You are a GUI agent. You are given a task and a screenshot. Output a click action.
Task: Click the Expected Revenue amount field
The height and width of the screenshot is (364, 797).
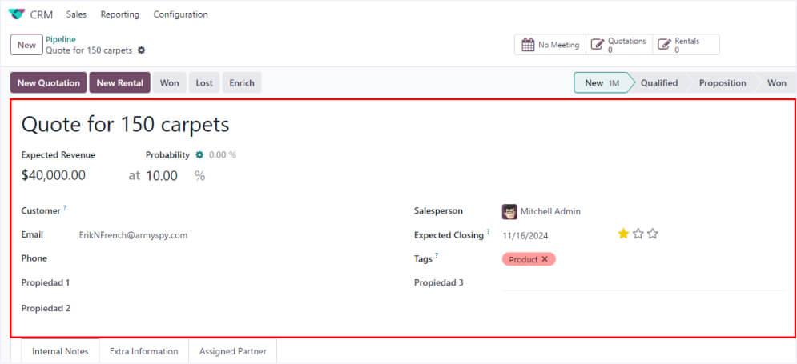[x=54, y=175]
